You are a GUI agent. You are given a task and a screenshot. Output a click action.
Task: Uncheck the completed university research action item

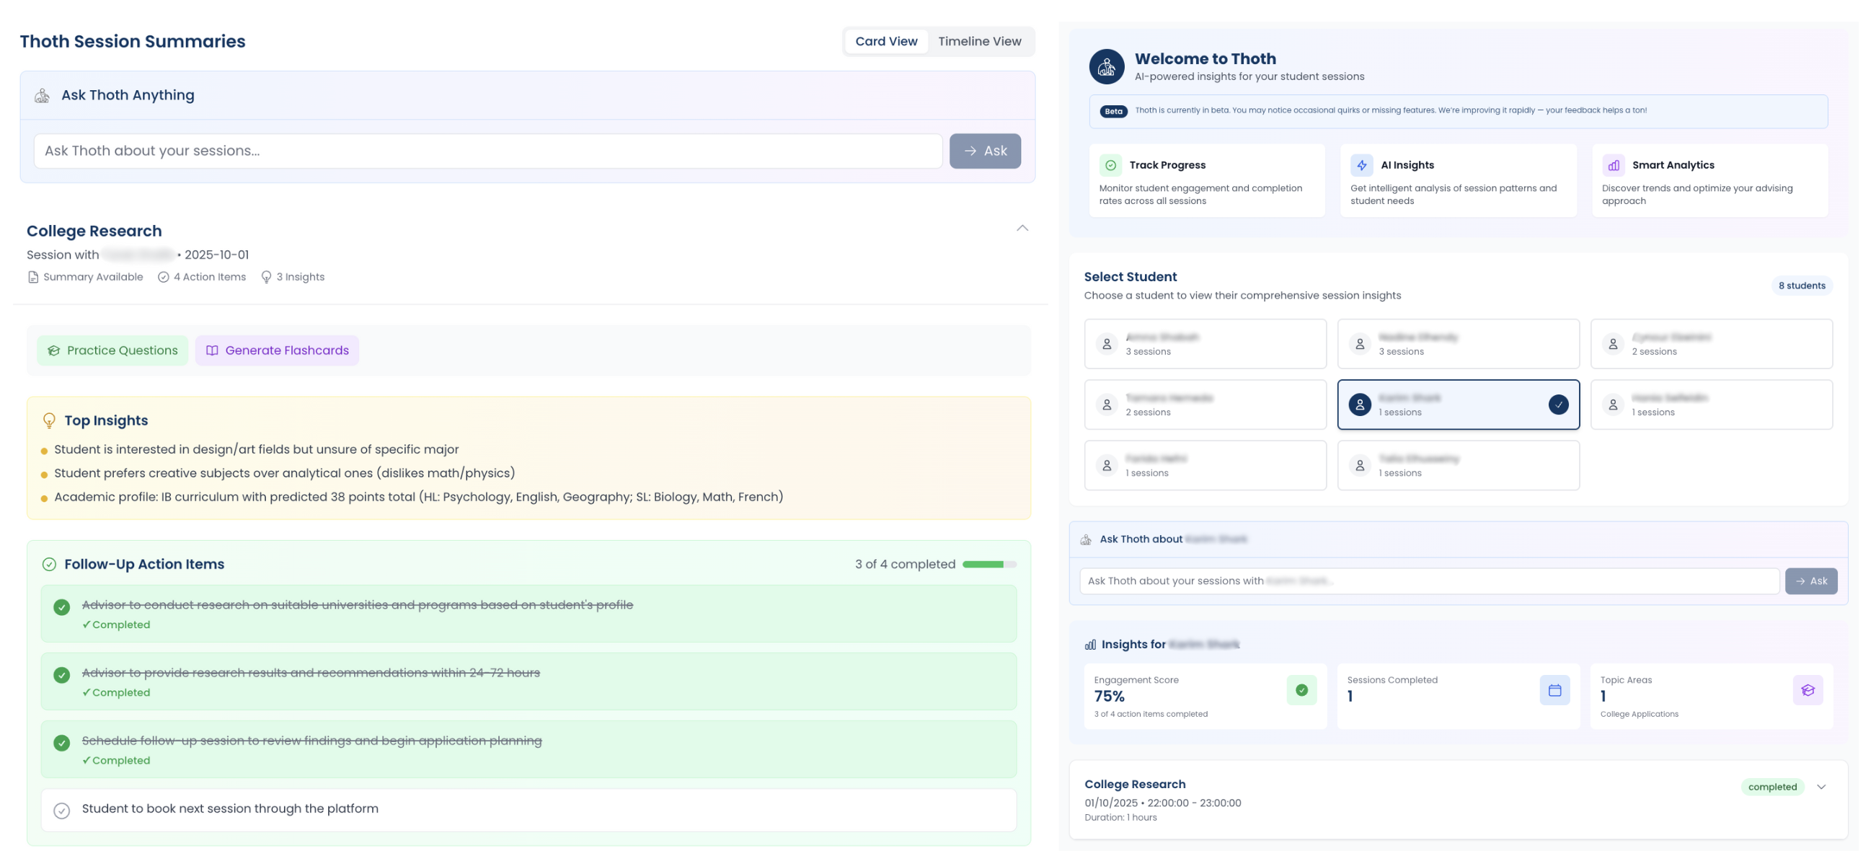coord(62,605)
